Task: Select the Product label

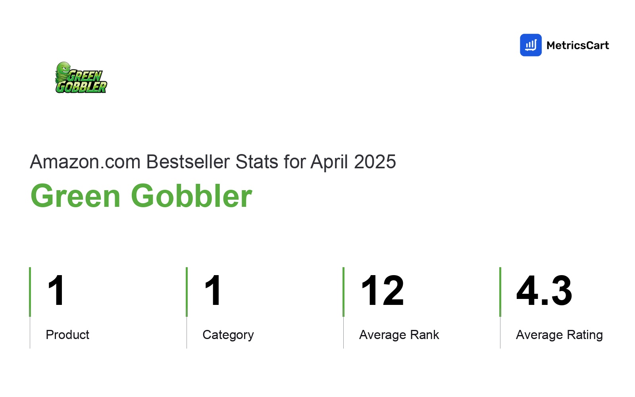Action: (x=67, y=335)
